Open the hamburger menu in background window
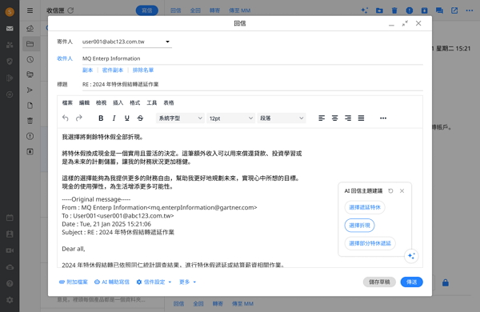 (x=30, y=10)
